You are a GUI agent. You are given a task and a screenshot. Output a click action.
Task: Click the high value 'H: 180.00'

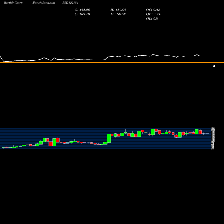118,10
